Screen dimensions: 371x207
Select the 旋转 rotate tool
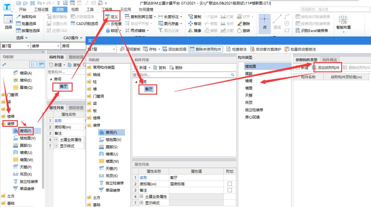(x=244, y=30)
